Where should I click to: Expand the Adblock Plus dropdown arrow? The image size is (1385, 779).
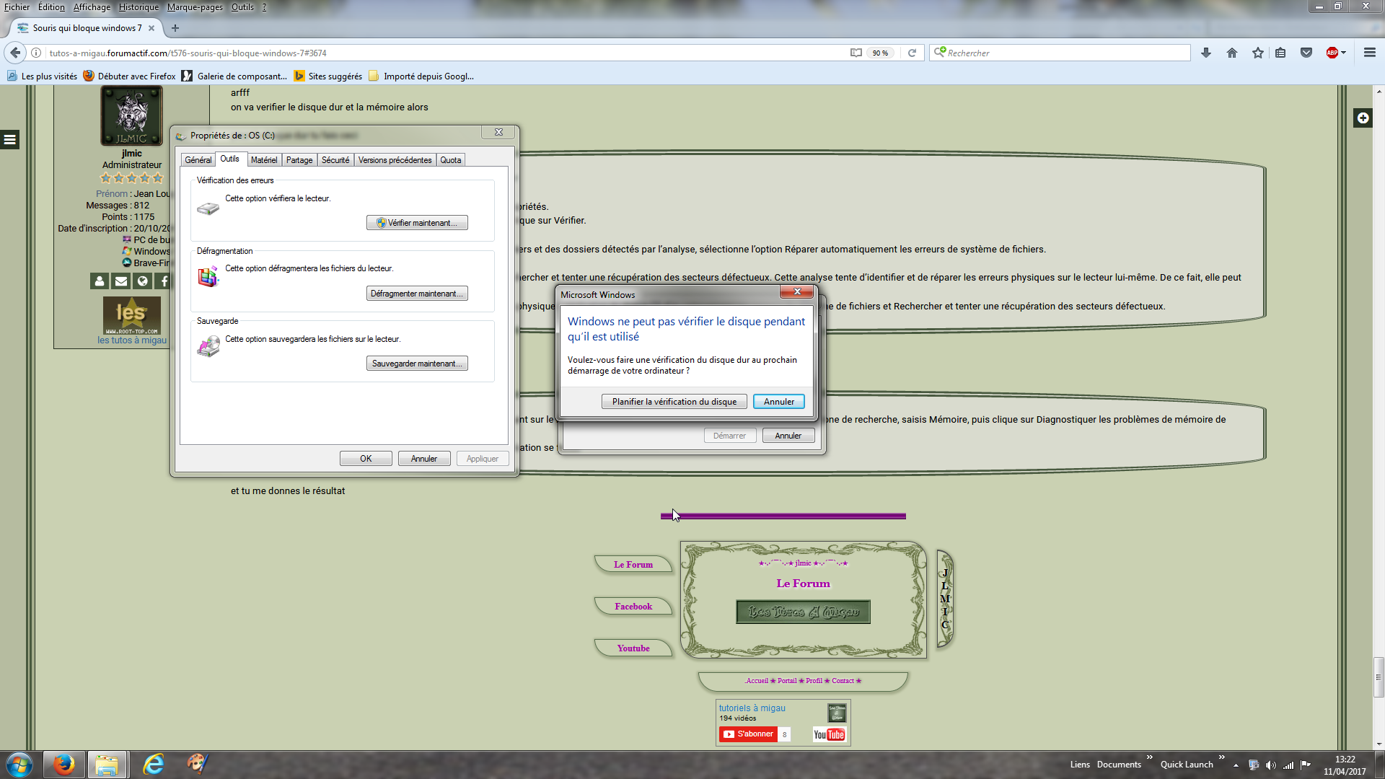[x=1344, y=53]
